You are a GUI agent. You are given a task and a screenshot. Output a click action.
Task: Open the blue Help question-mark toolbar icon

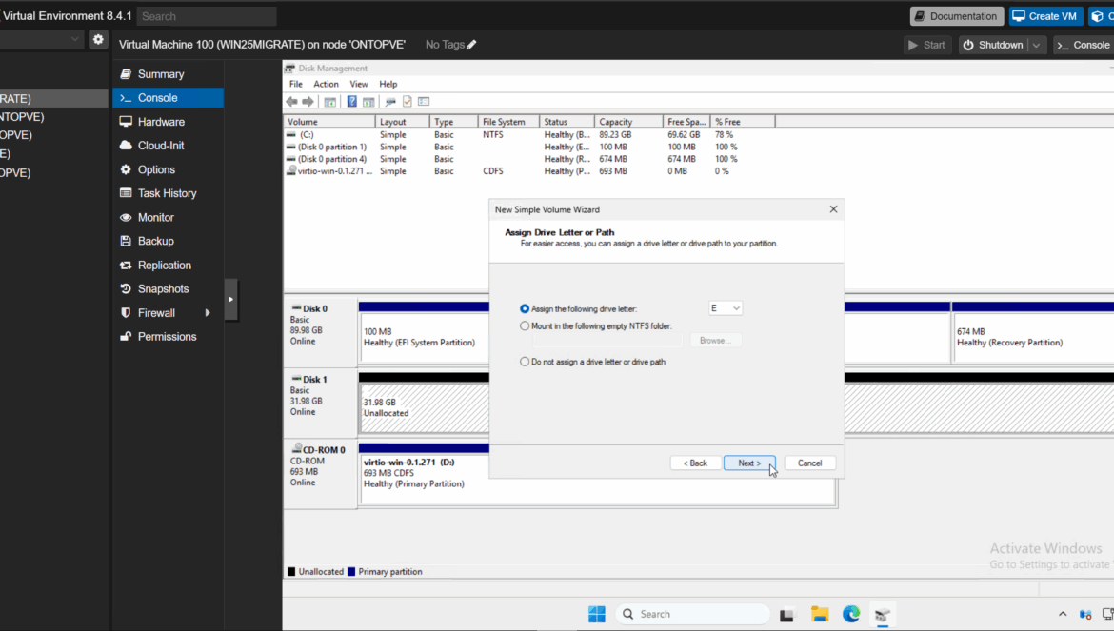point(351,102)
